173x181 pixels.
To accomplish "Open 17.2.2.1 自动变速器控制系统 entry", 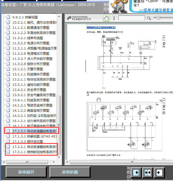I will pyautogui.click(x=35, y=147).
